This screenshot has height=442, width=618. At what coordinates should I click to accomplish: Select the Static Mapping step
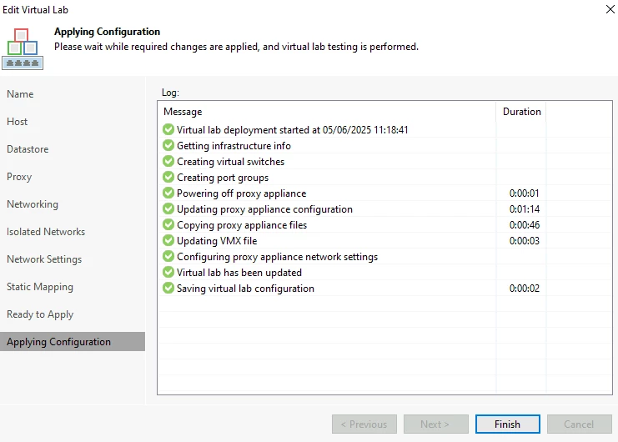coord(40,287)
